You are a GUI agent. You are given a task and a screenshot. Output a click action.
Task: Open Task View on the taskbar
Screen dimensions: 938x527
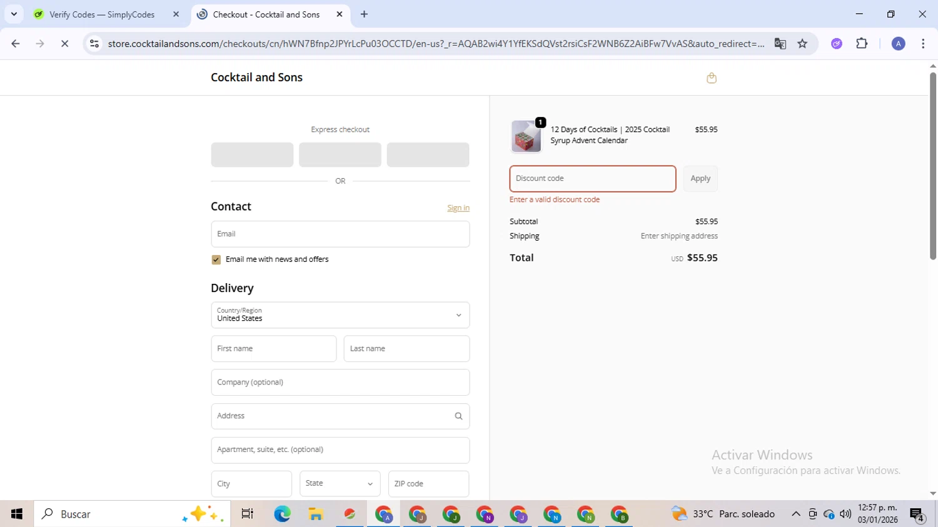pyautogui.click(x=248, y=514)
